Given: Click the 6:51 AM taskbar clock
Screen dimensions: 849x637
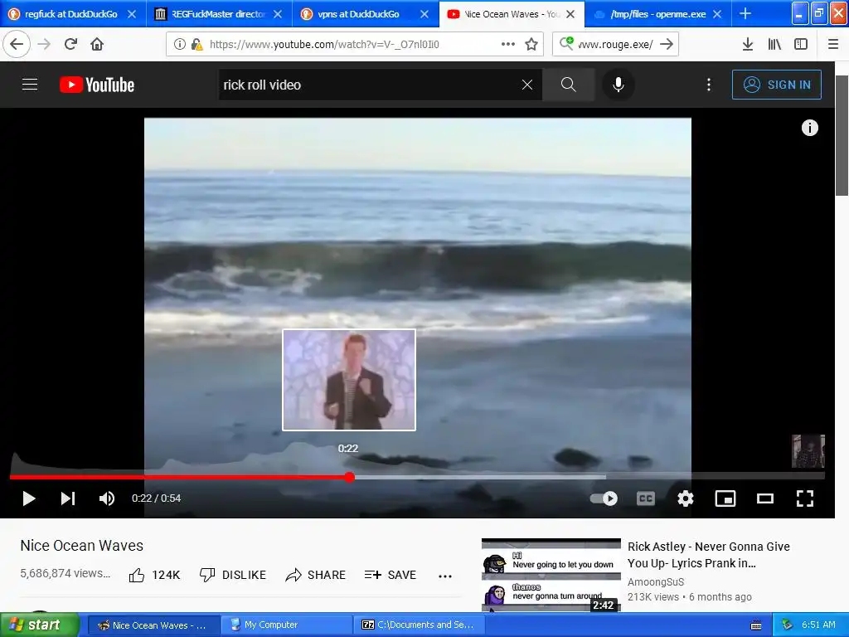Looking at the screenshot, I should [x=818, y=625].
